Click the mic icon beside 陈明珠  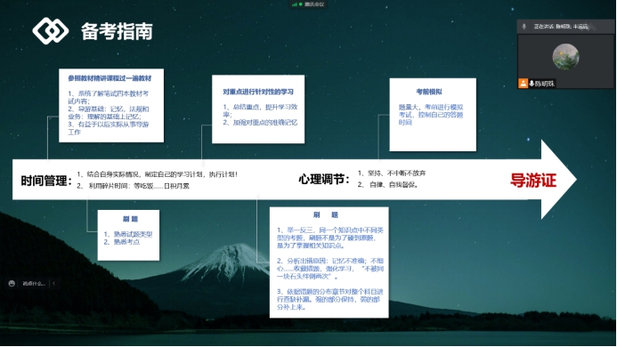point(532,84)
